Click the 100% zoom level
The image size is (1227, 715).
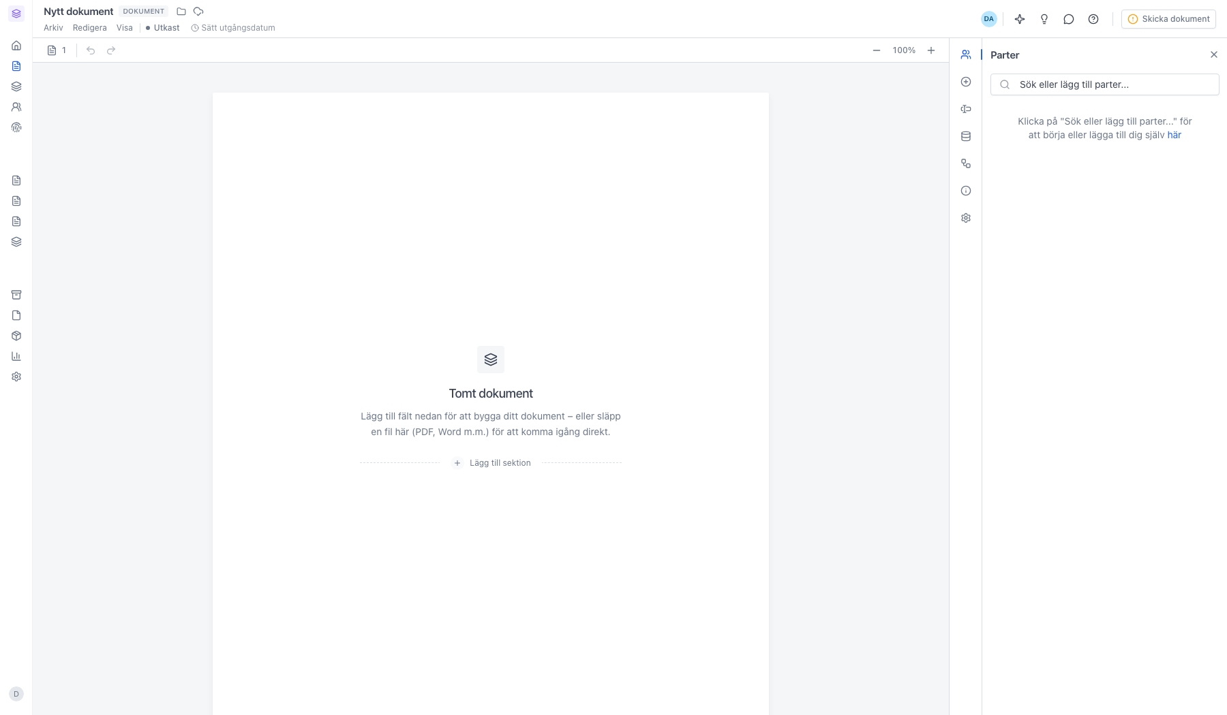(x=904, y=50)
